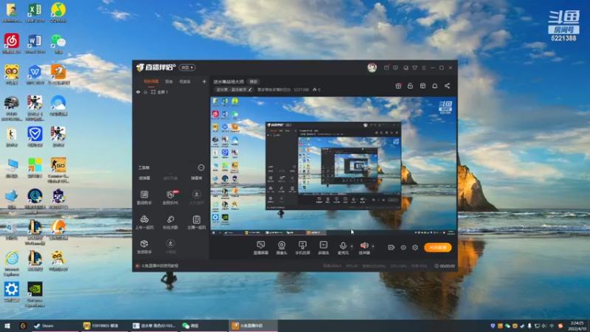590x332 pixels.
Task: Select the 全屏1 source row
Action: pyautogui.click(x=170, y=91)
